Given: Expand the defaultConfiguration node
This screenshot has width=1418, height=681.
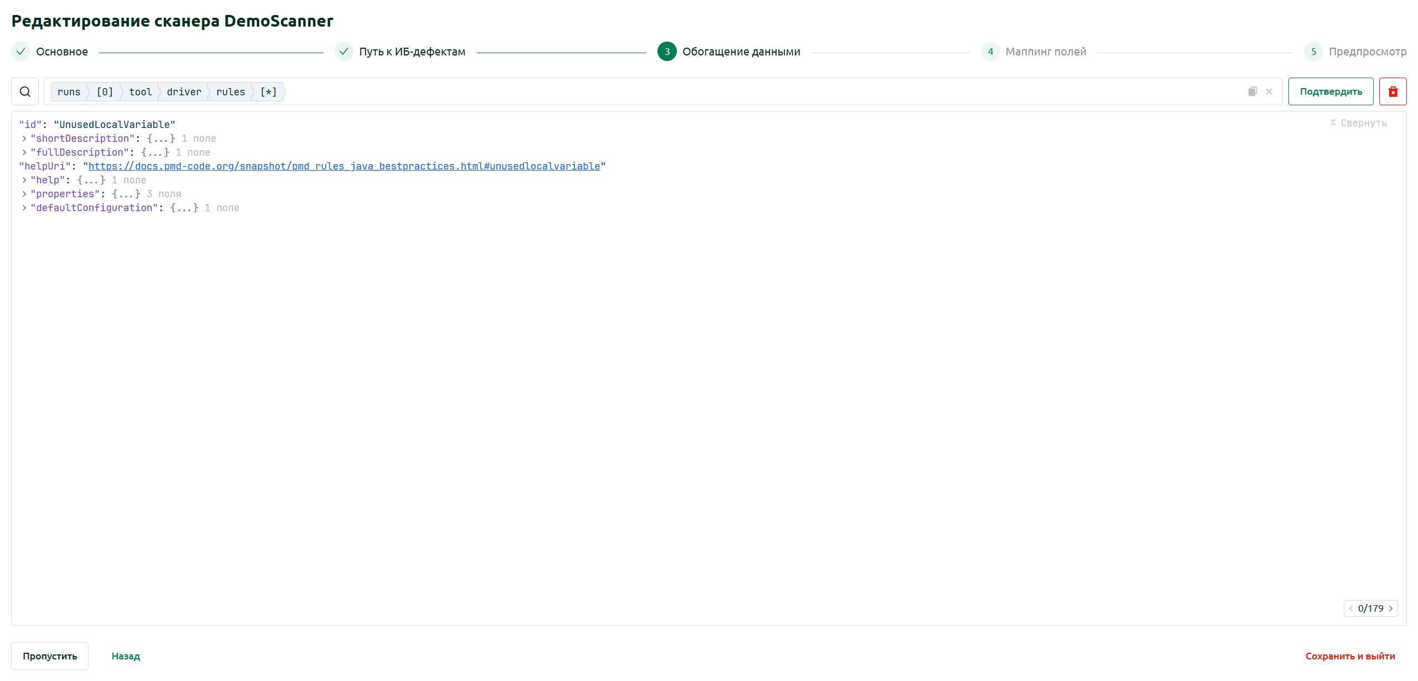Looking at the screenshot, I should 24,208.
